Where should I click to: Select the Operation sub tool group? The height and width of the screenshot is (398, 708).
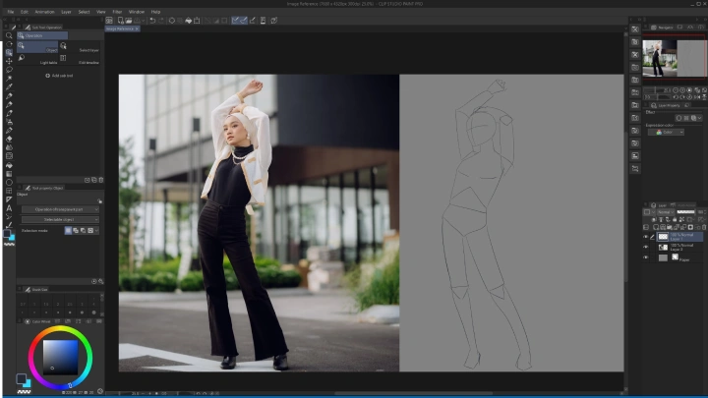tap(42, 35)
